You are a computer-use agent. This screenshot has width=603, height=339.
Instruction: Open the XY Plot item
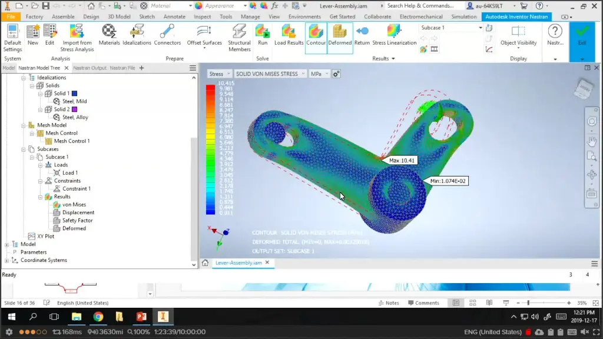pos(45,237)
